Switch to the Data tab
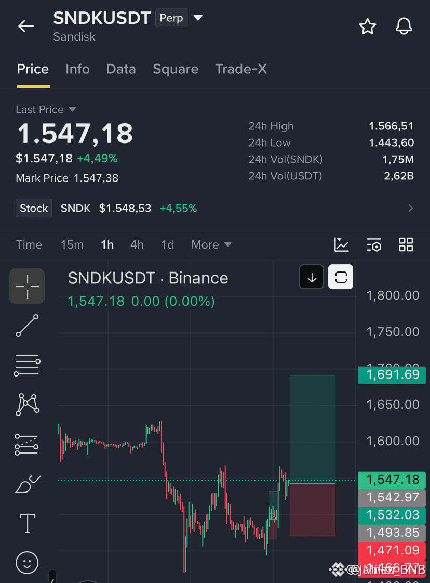This screenshot has height=583, width=430. (x=121, y=69)
